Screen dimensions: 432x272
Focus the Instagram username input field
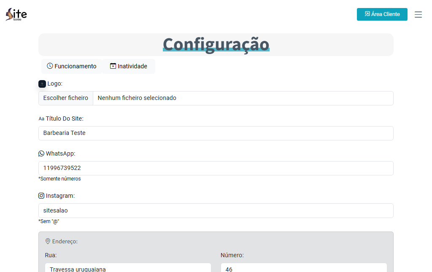(216, 210)
